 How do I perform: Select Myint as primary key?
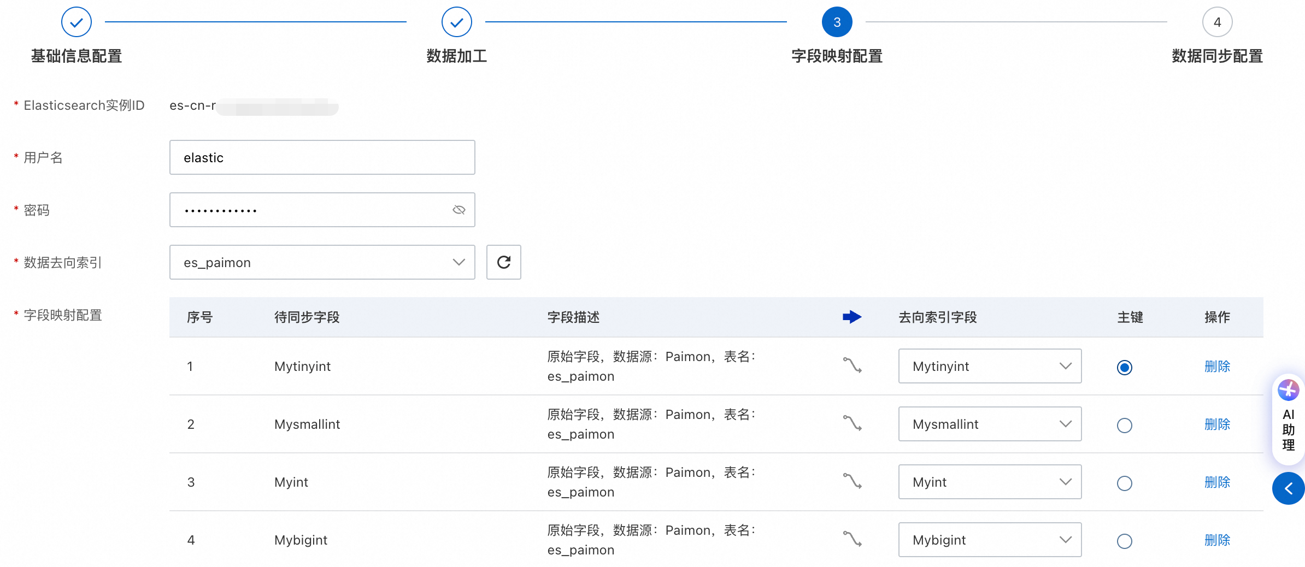1125,483
